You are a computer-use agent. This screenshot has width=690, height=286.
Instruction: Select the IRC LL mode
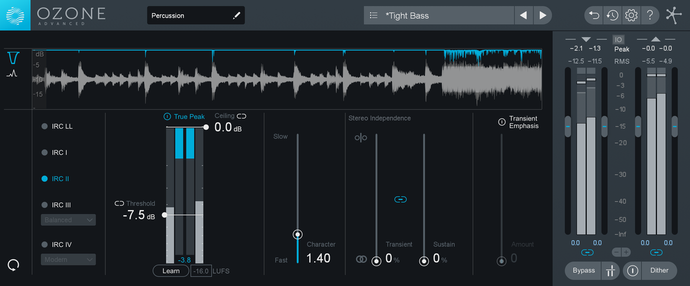(x=57, y=127)
